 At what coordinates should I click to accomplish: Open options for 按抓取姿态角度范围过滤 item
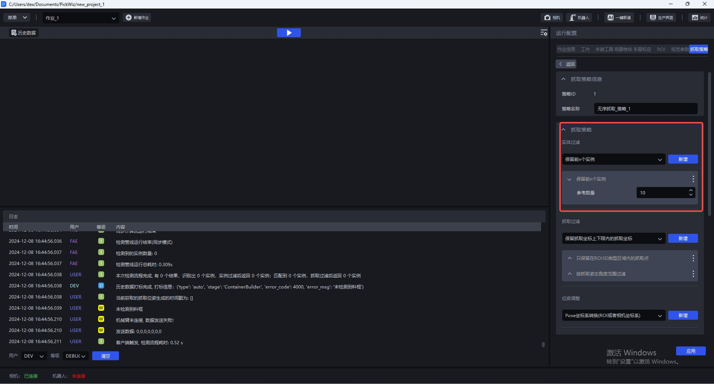coord(693,274)
